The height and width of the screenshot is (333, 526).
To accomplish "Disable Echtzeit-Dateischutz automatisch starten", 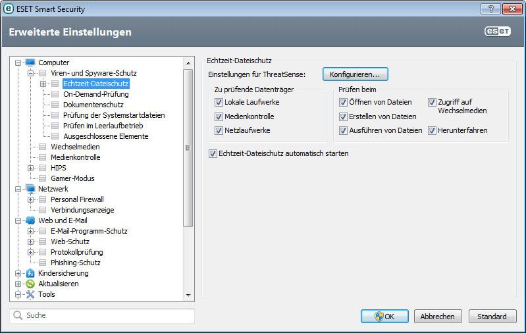I will [213, 153].
